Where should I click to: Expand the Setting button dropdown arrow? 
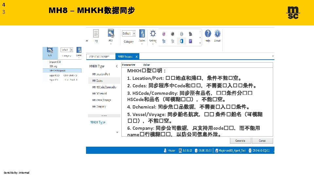(x=153, y=44)
